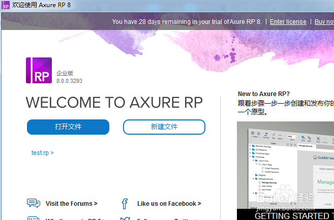Screen dimensions: 334x220
Task: Open the Buy now link in the banner
Action: [x=324, y=22]
